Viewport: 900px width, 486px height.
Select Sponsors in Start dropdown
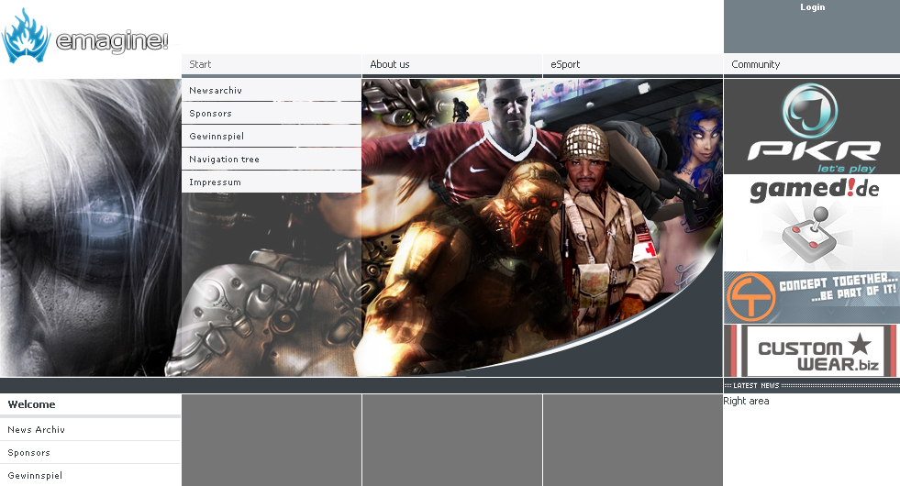[271, 113]
